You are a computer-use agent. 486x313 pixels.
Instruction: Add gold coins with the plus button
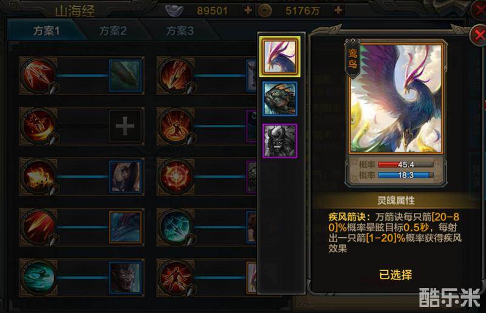point(338,10)
